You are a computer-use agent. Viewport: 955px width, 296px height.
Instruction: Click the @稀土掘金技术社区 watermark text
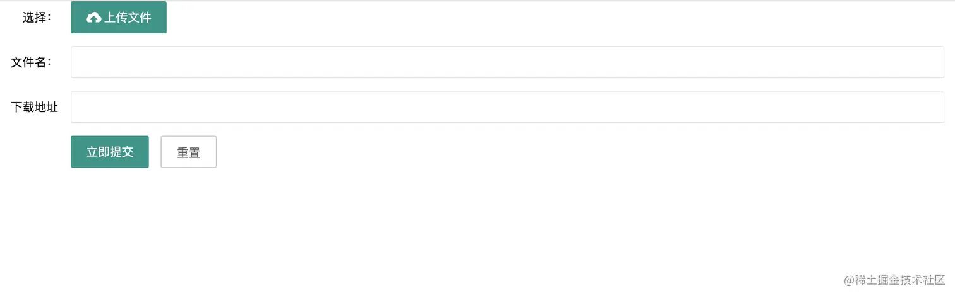click(x=894, y=280)
